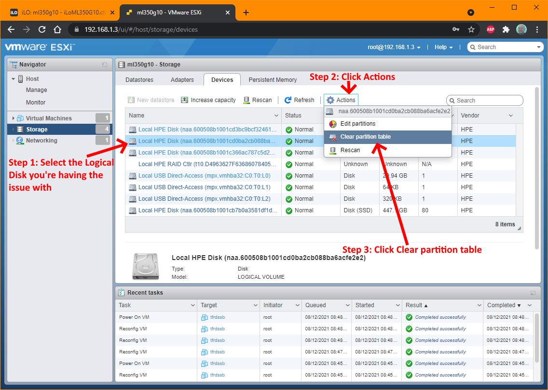Open Manage under Host
This screenshot has height=390, width=548.
point(36,90)
